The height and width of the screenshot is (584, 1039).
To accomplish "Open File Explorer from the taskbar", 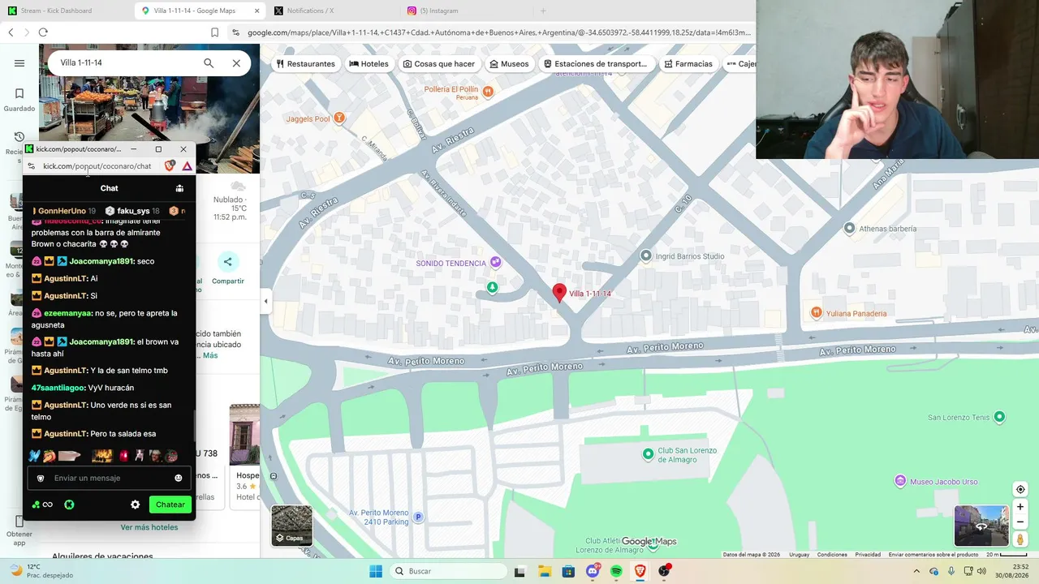I will pyautogui.click(x=545, y=571).
